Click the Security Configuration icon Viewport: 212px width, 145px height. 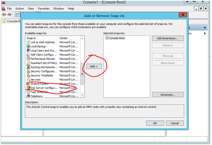[28, 71]
